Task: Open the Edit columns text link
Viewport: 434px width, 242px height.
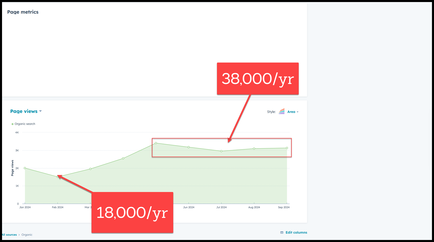Action: (x=296, y=233)
